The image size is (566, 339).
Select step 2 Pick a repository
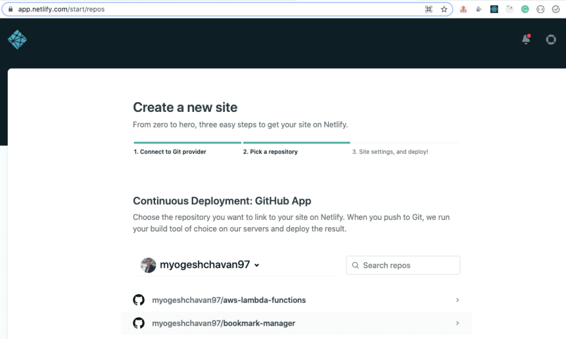point(270,152)
